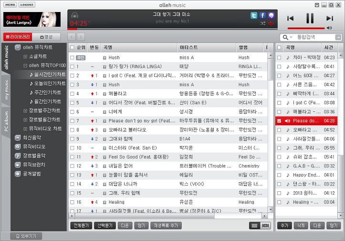The height and width of the screenshot is (241, 345).
Task: Expand the 장르별주간차트 tree node
Action: click(x=25, y=110)
